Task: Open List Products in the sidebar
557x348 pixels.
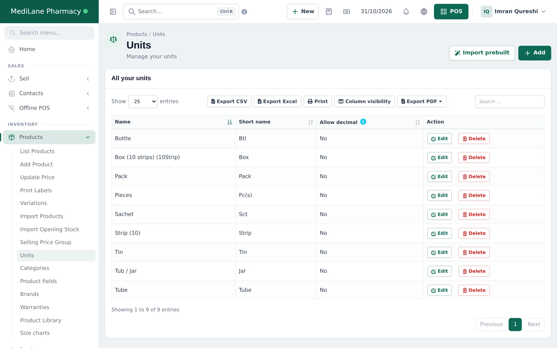Action: click(x=37, y=151)
